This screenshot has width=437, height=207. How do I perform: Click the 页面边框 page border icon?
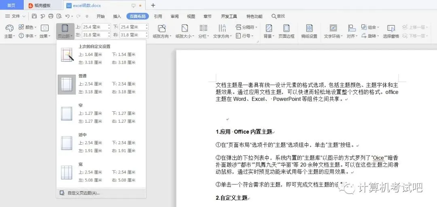(286, 31)
